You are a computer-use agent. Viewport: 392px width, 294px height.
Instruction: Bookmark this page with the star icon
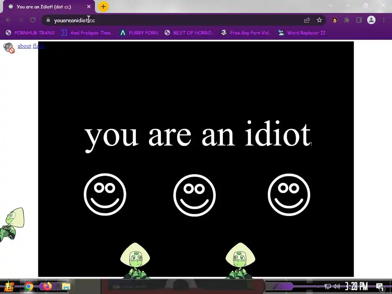click(319, 20)
